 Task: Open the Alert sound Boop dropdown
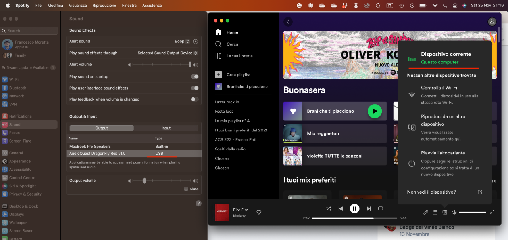181,41
